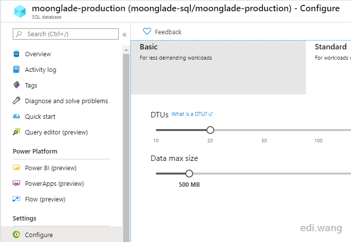This screenshot has height=242, width=351.
Task: Click the search magnifier icon
Action: 19,34
